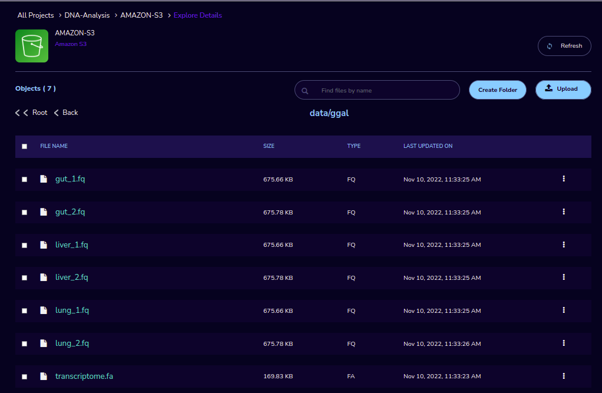Image resolution: width=602 pixels, height=393 pixels.
Task: Open the three-dot menu for lung_2.fq
Action: (x=564, y=343)
